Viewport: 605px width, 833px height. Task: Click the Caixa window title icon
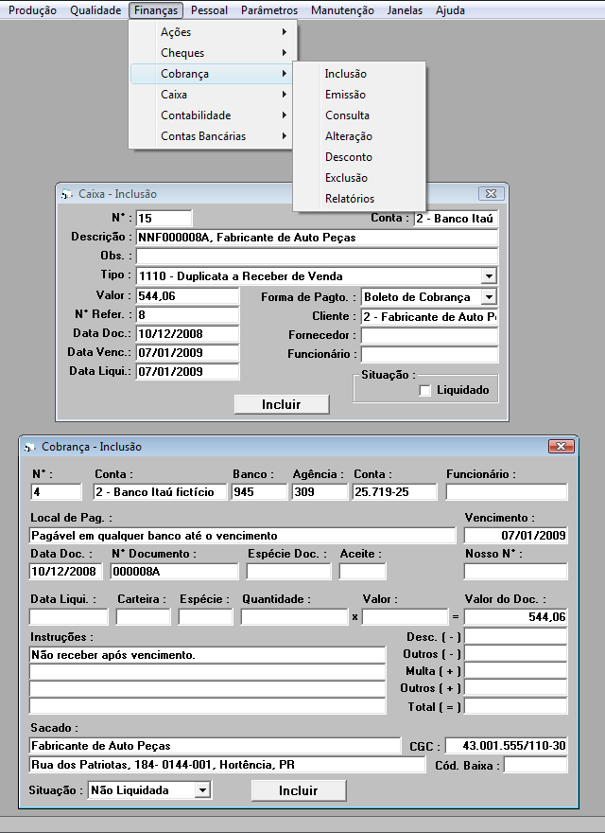click(66, 194)
